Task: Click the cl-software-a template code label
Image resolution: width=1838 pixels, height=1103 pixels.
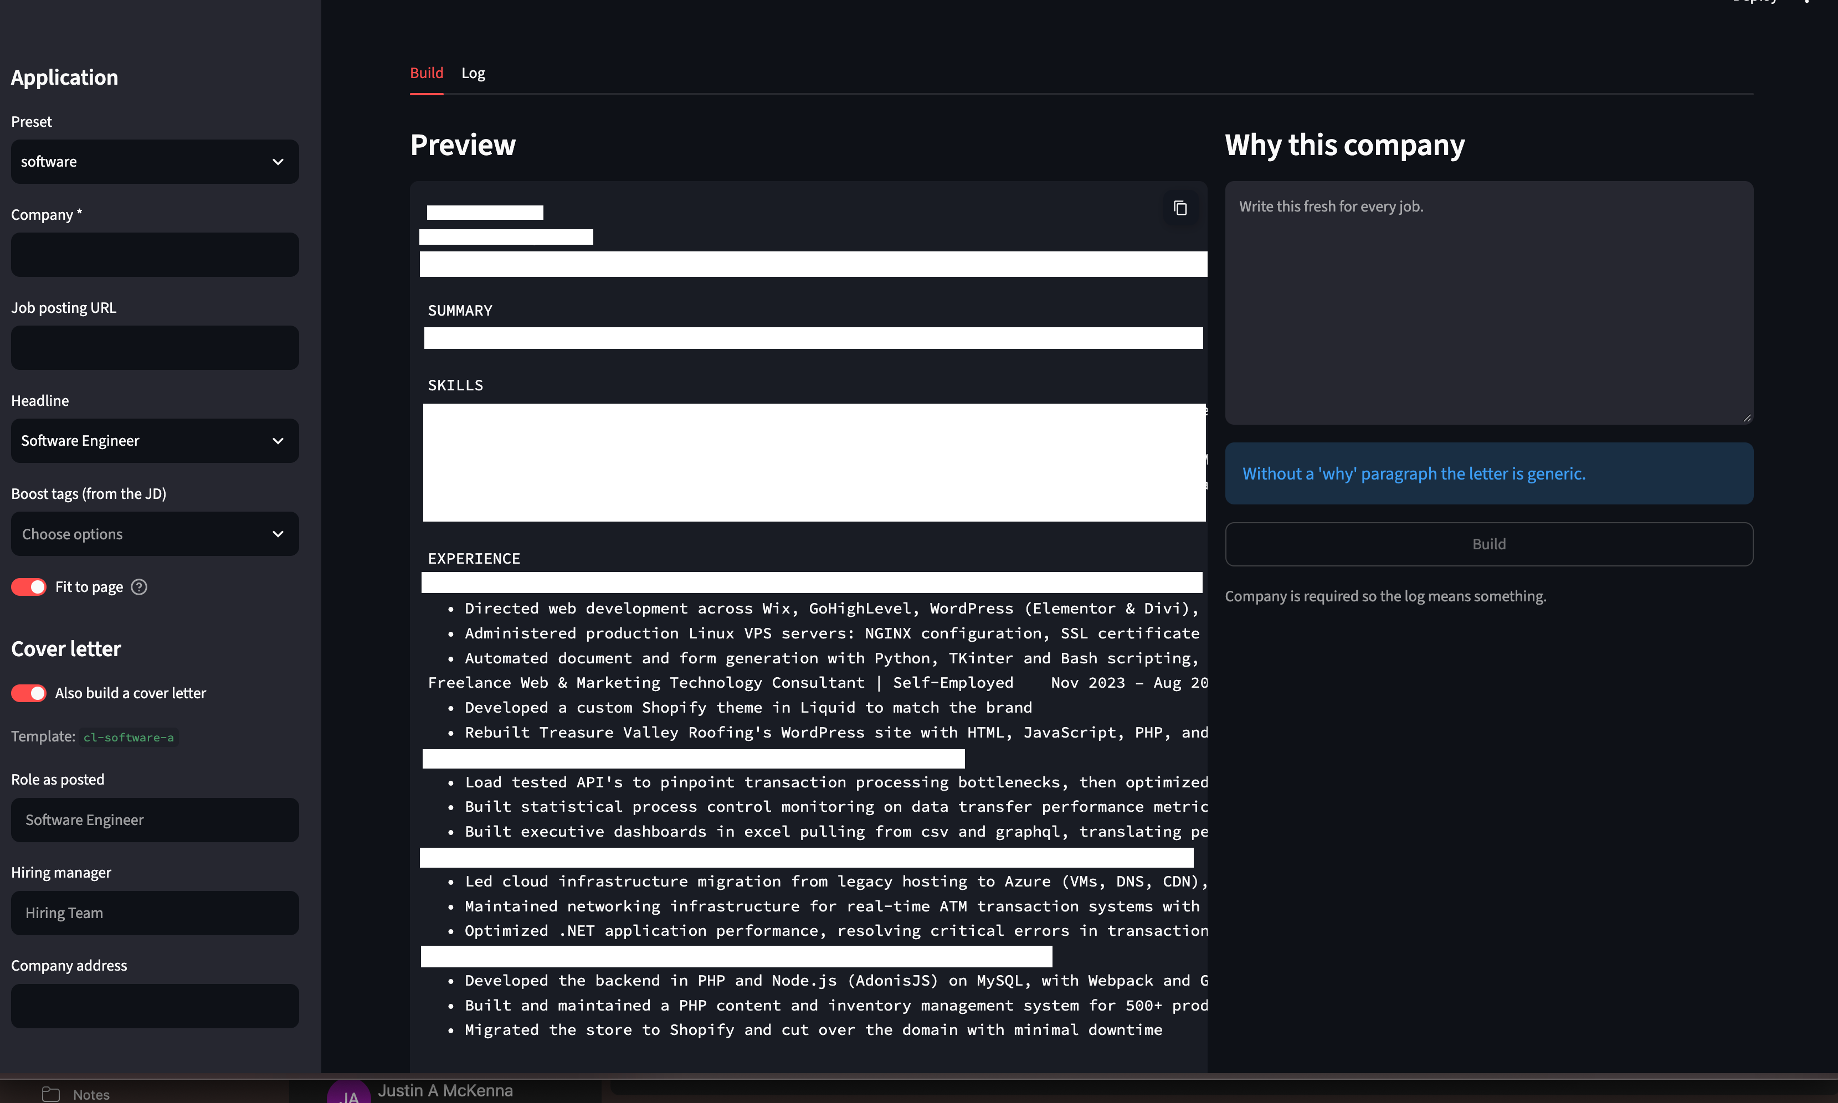Action: [129, 738]
